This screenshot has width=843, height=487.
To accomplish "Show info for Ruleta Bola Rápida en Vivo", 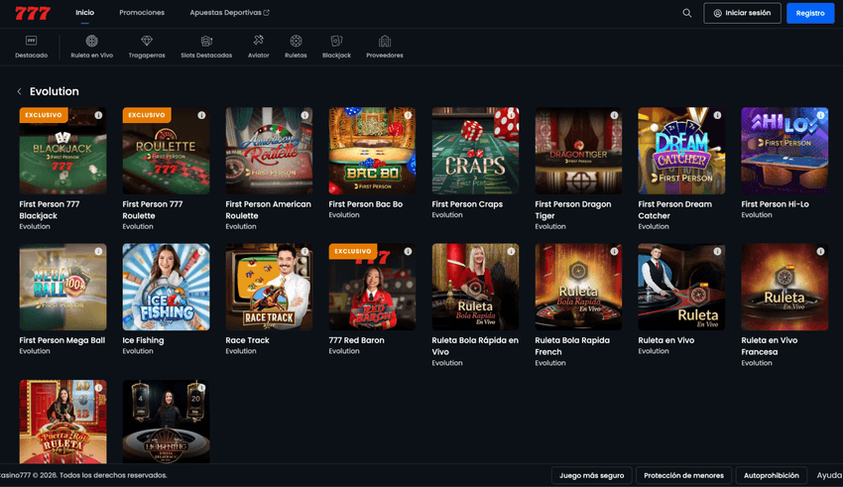I will coord(512,251).
